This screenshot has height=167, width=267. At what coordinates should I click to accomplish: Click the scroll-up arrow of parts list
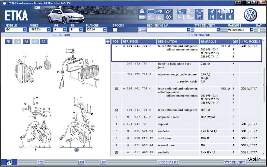264,41
